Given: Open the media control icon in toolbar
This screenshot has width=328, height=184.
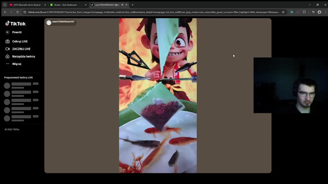Looking at the screenshot, I should 313,12.
